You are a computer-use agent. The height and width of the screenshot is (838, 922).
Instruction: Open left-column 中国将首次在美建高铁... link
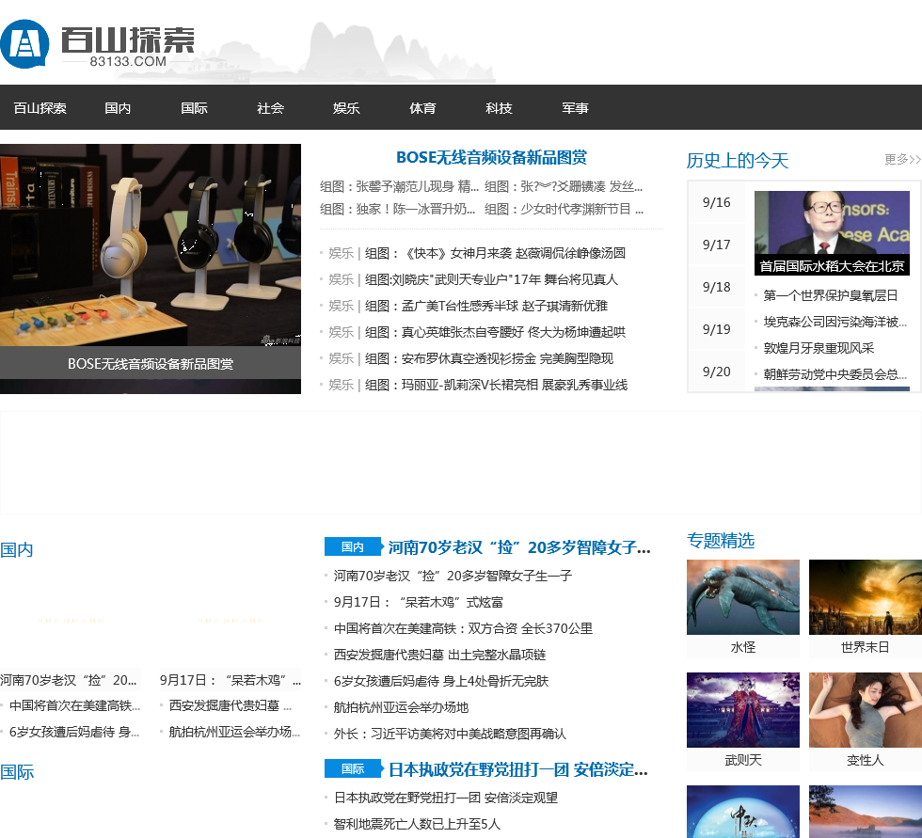[74, 705]
